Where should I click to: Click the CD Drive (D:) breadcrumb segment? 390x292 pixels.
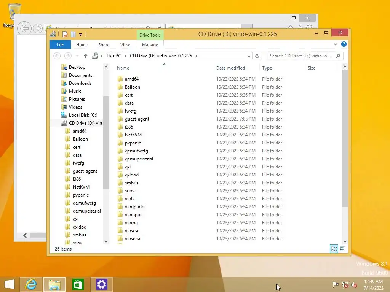[161, 56]
